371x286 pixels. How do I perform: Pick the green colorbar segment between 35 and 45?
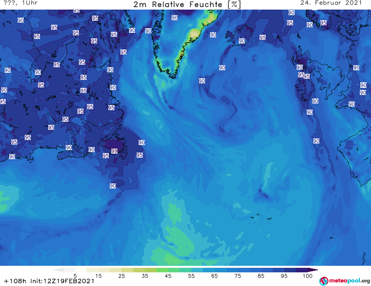point(162,270)
